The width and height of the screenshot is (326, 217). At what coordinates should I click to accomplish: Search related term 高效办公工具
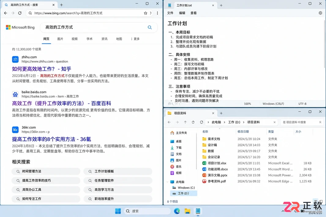coord(46,189)
